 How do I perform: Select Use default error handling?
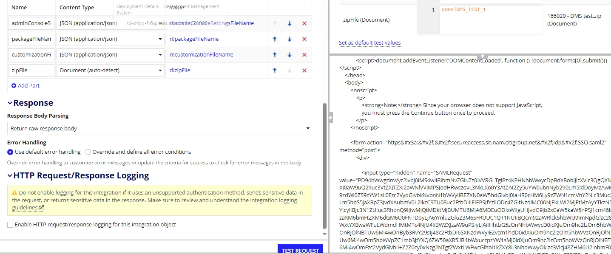[x=10, y=152]
